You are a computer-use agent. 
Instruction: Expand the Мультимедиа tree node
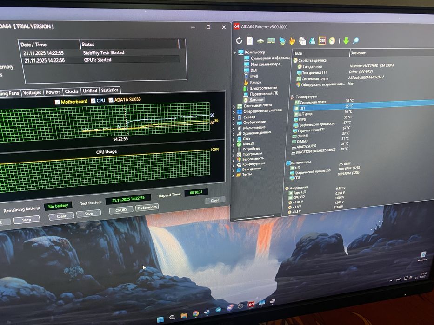click(x=234, y=129)
